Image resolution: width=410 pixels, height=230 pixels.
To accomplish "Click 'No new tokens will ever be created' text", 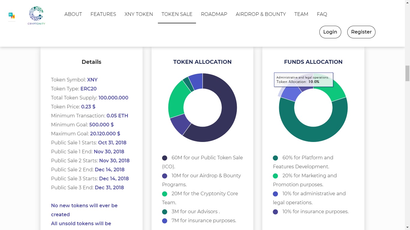I will 84,210.
